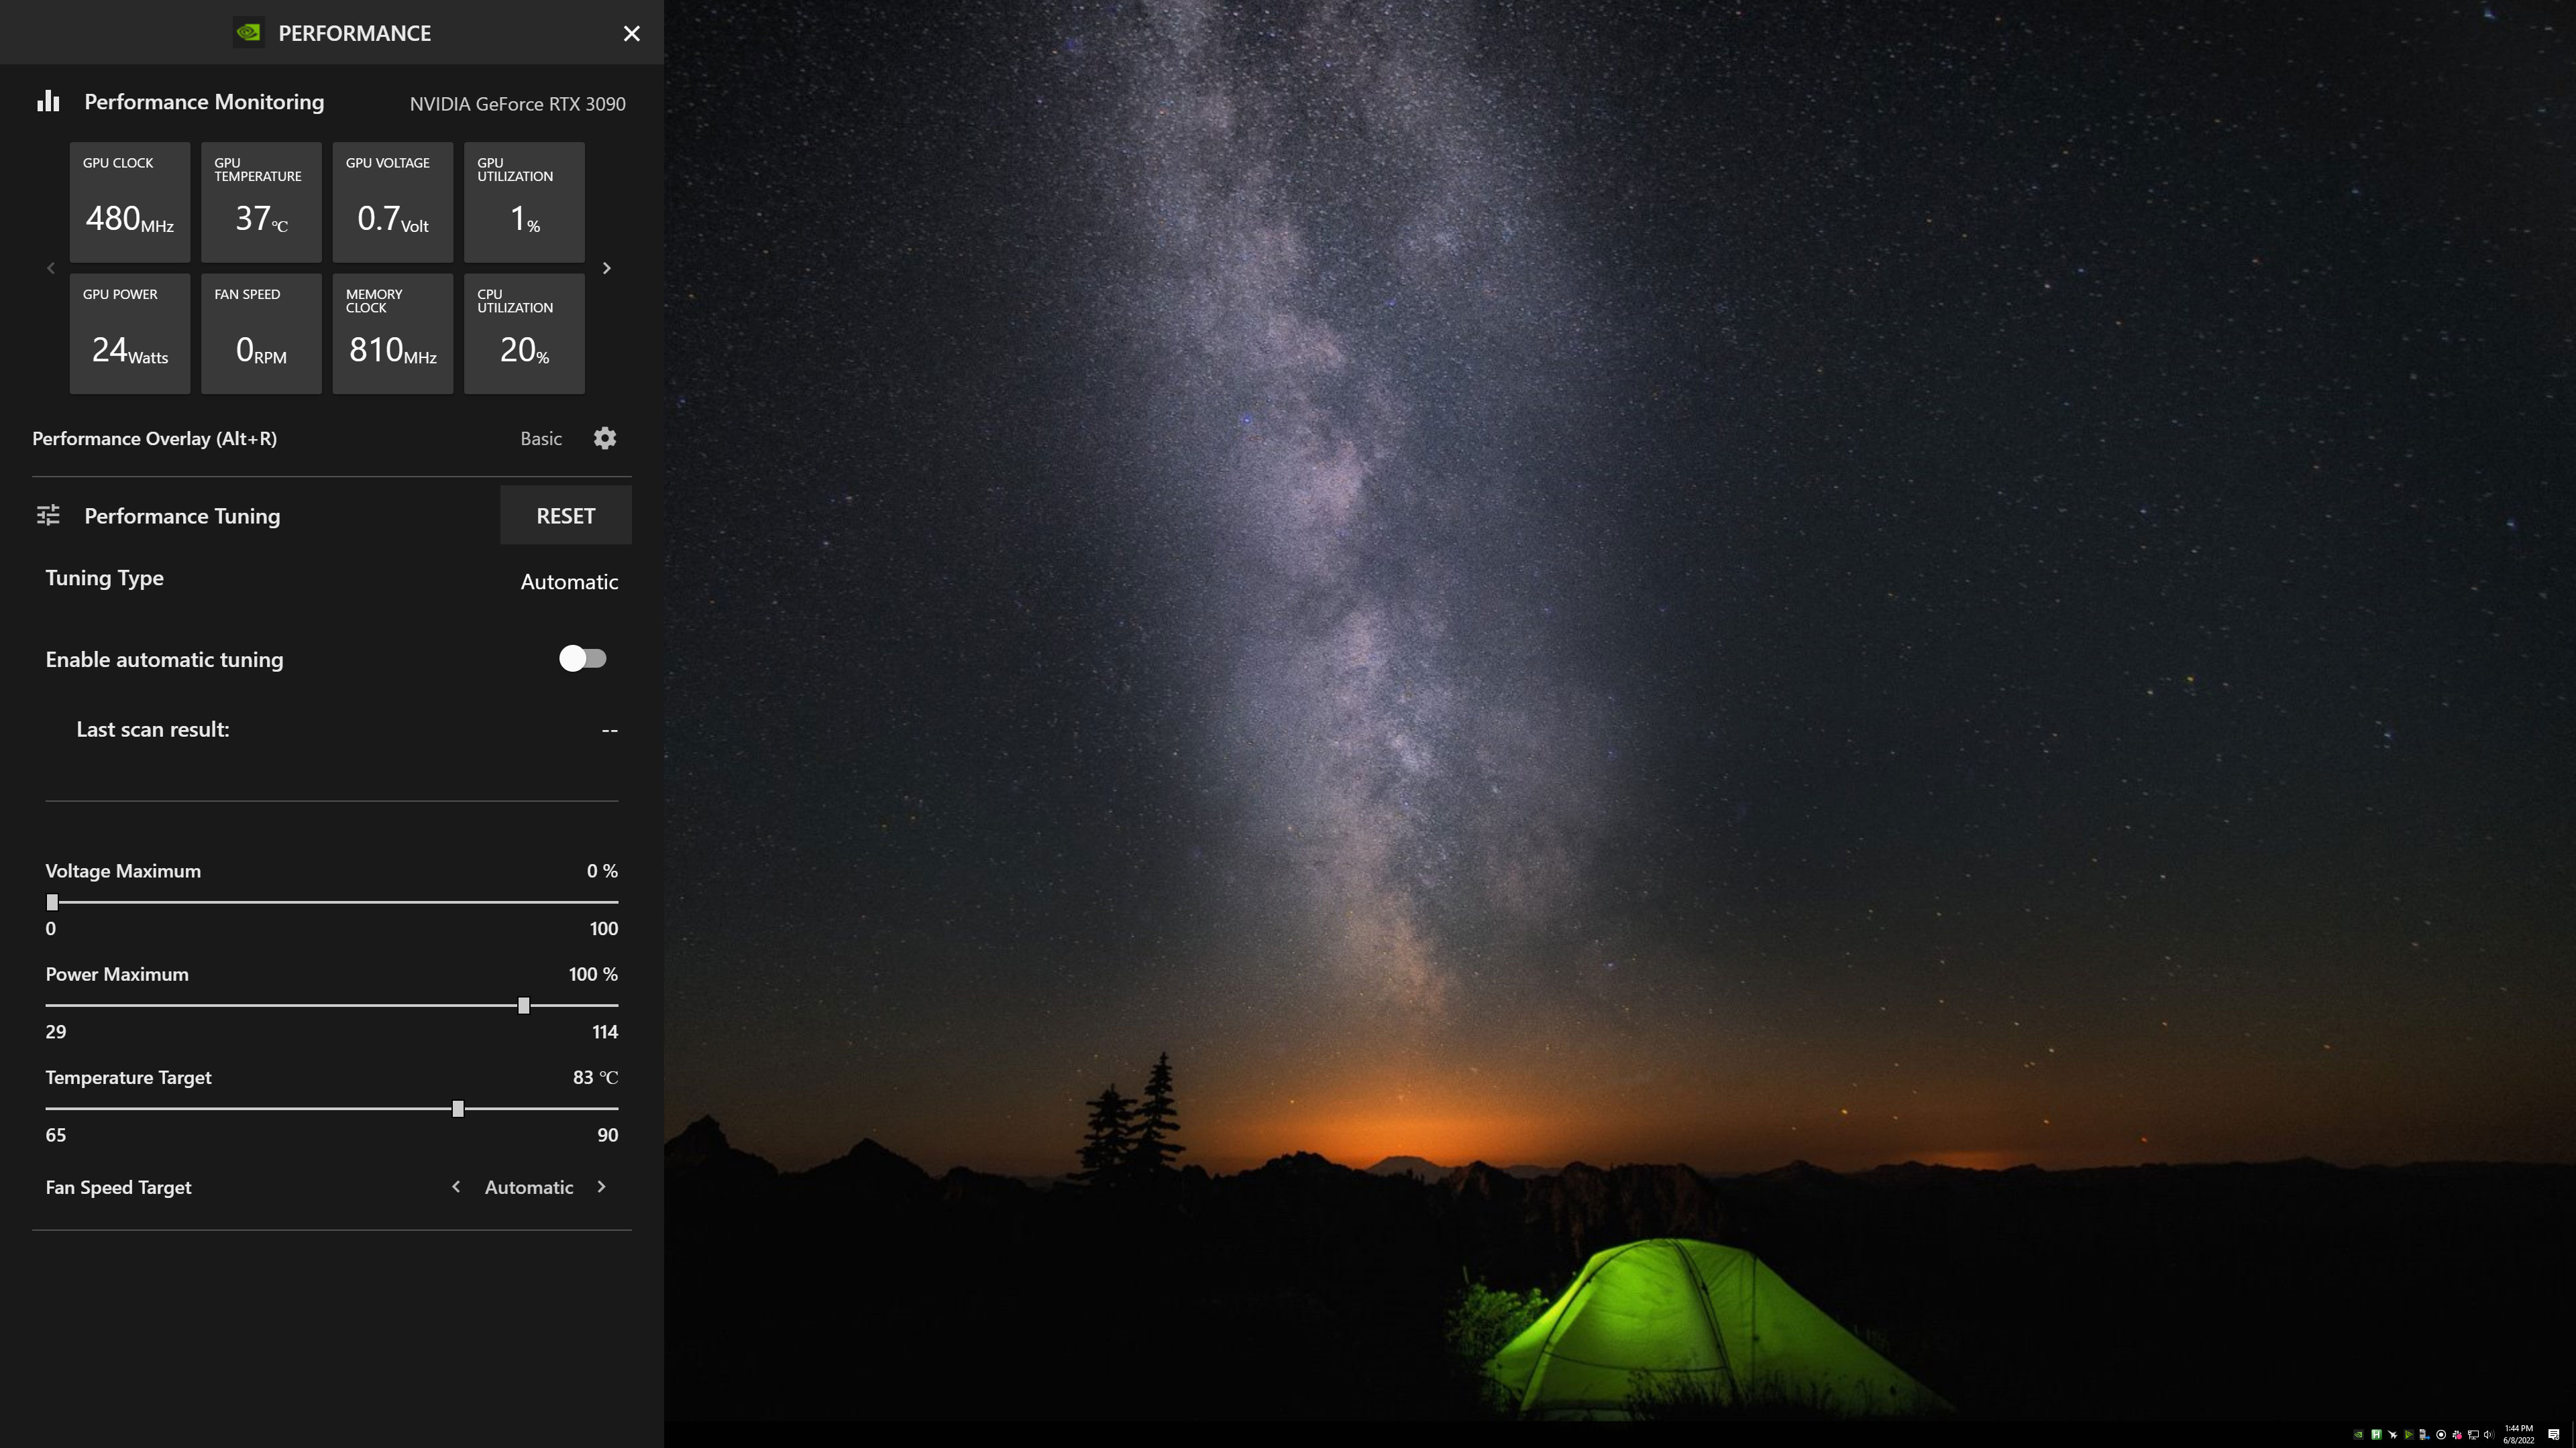Viewport: 2576px width, 1448px height.
Task: Click the Power Maximum slider handle
Action: click(x=523, y=1006)
